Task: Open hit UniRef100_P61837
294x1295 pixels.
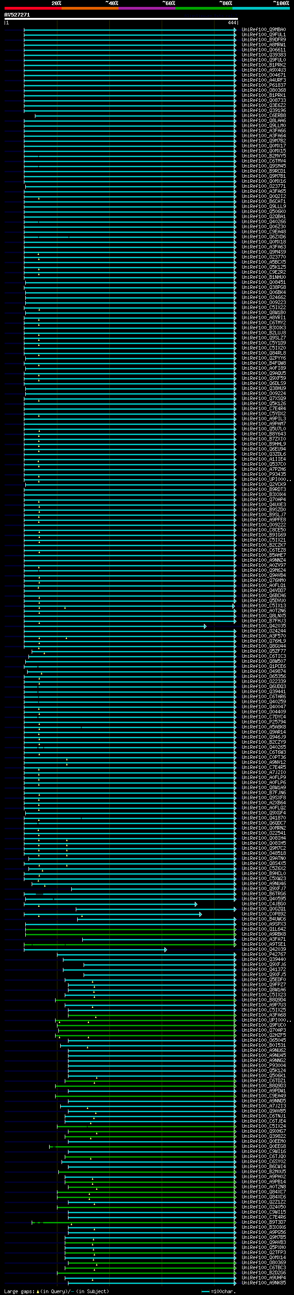Action: click(264, 85)
